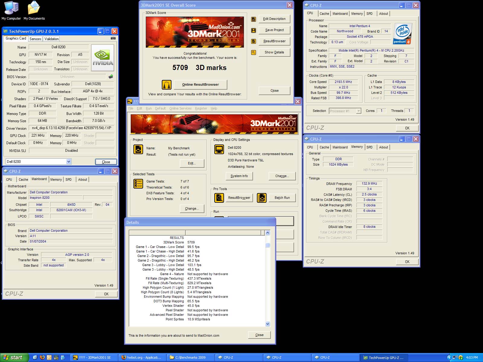Click the Project section icon in 3DMark
The width and height of the screenshot is (483, 362).
138,149
